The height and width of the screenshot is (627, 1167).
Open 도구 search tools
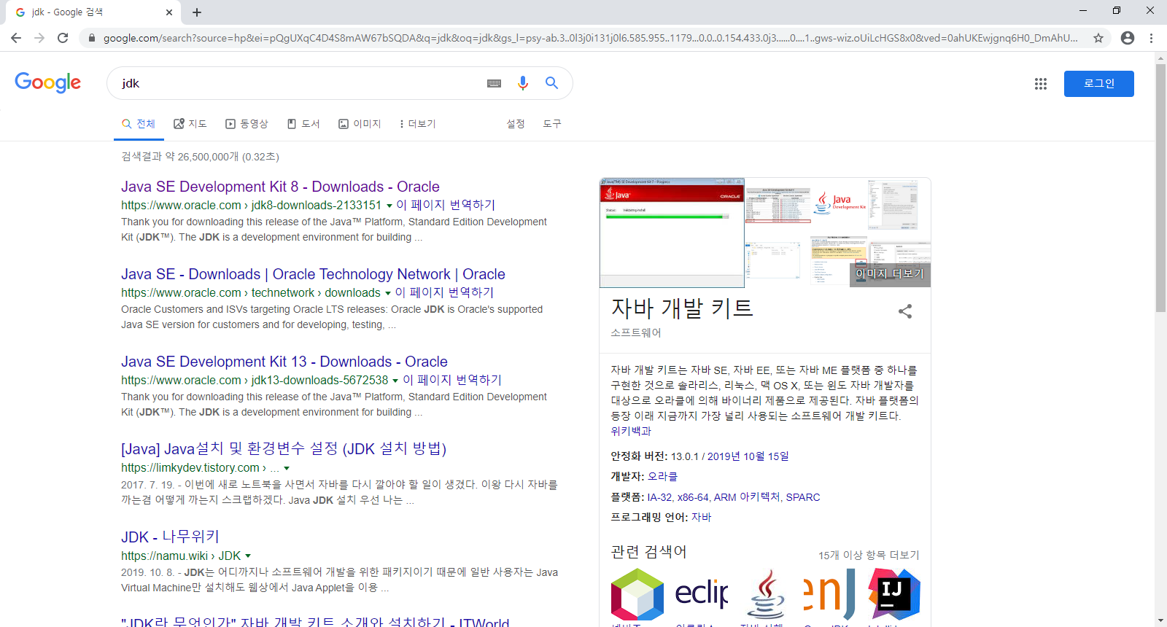[552, 124]
